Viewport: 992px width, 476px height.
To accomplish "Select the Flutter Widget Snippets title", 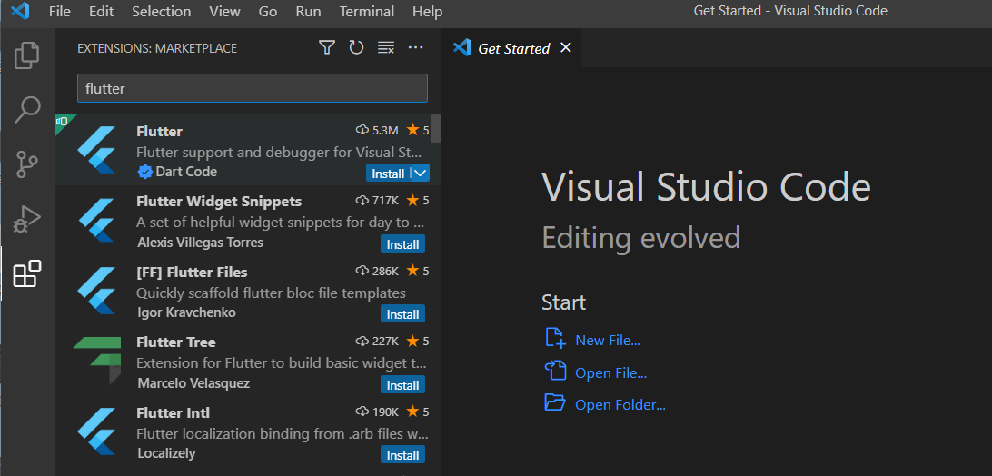I will [219, 201].
